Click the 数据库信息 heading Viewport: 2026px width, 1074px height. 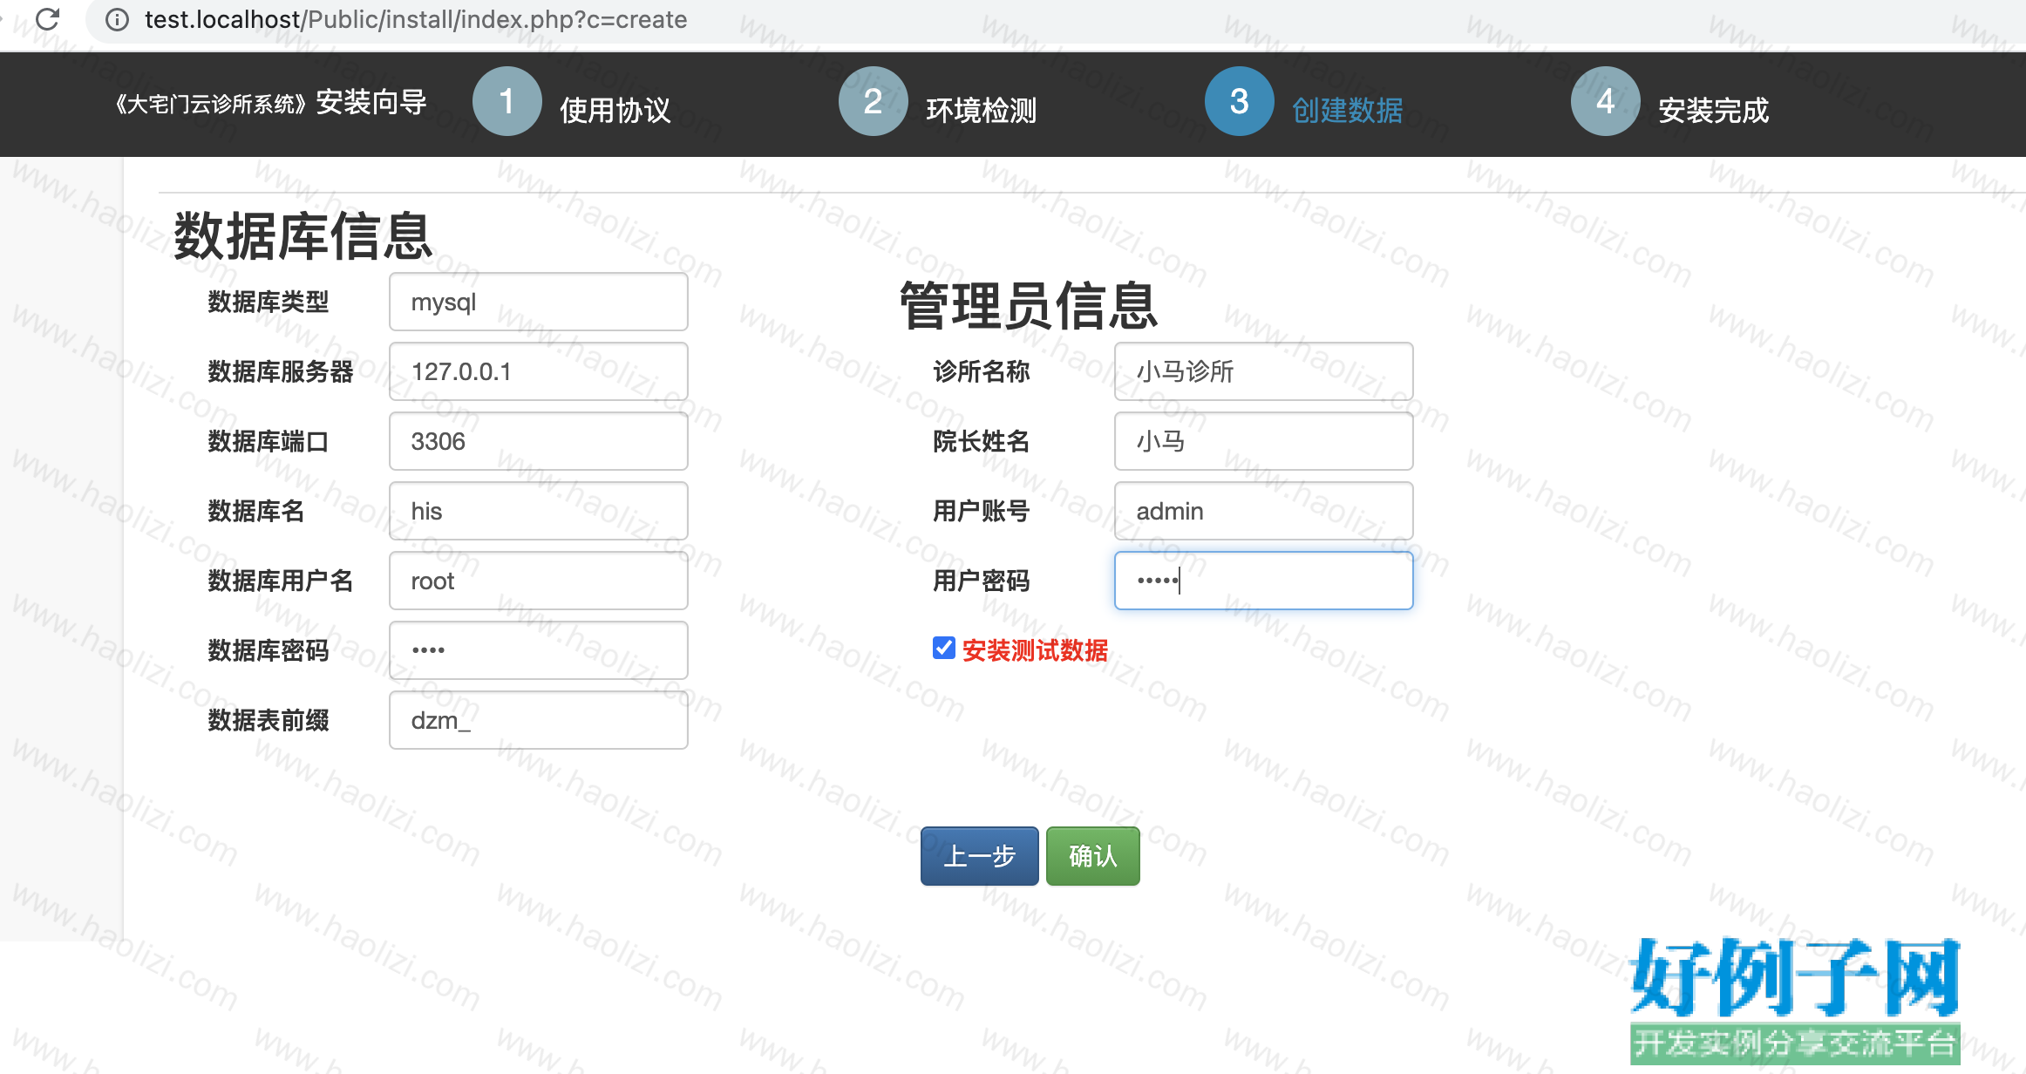pyautogui.click(x=303, y=235)
